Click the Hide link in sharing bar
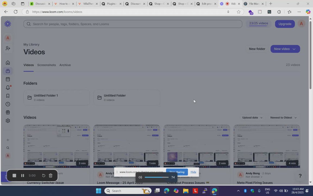Image resolution: width=313 pixels, height=196 pixels. click(193, 172)
